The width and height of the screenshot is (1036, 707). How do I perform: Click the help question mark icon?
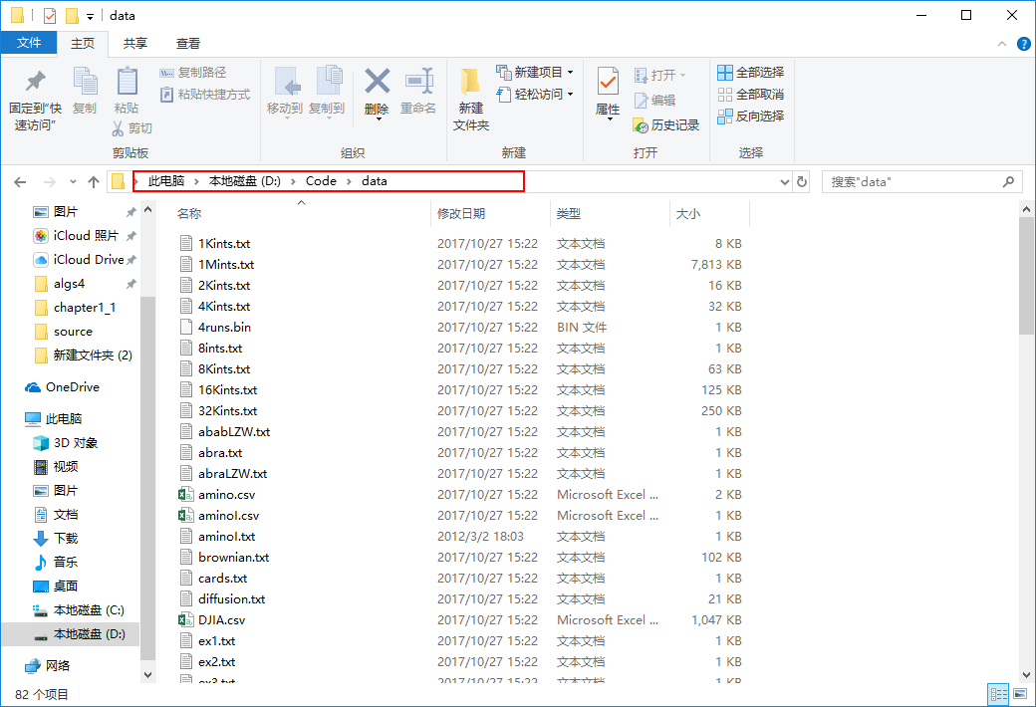tap(1023, 44)
